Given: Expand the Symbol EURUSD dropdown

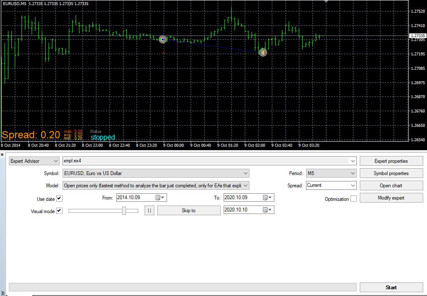Looking at the screenshot, I should [156, 173].
